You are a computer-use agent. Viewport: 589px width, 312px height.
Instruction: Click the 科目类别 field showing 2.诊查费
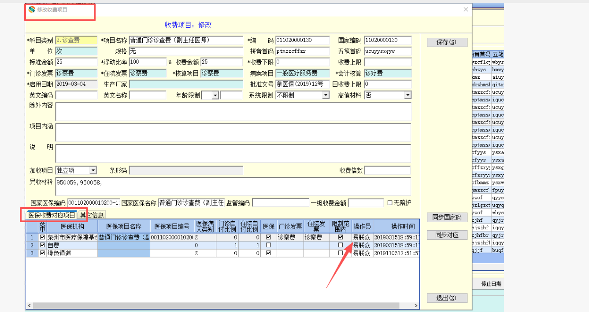click(76, 40)
